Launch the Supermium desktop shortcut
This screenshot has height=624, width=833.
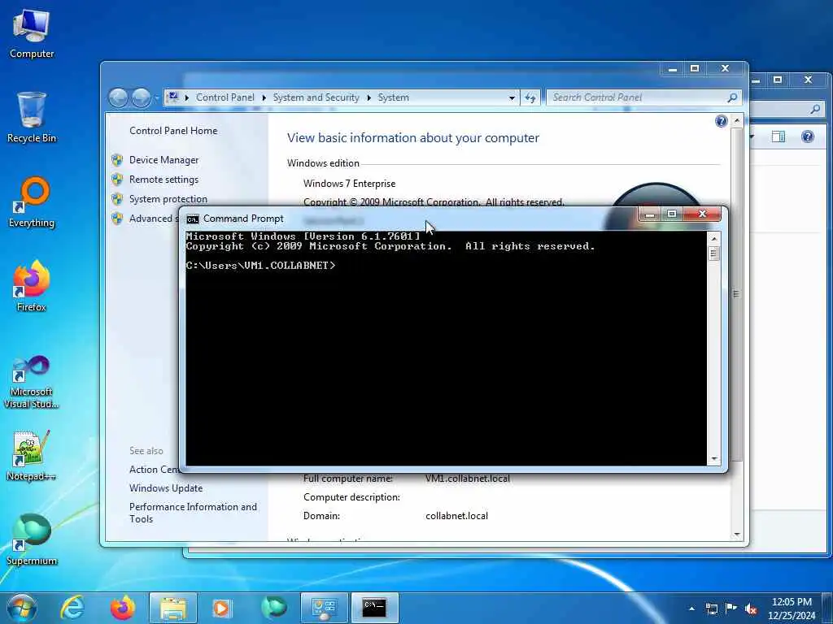pos(32,539)
